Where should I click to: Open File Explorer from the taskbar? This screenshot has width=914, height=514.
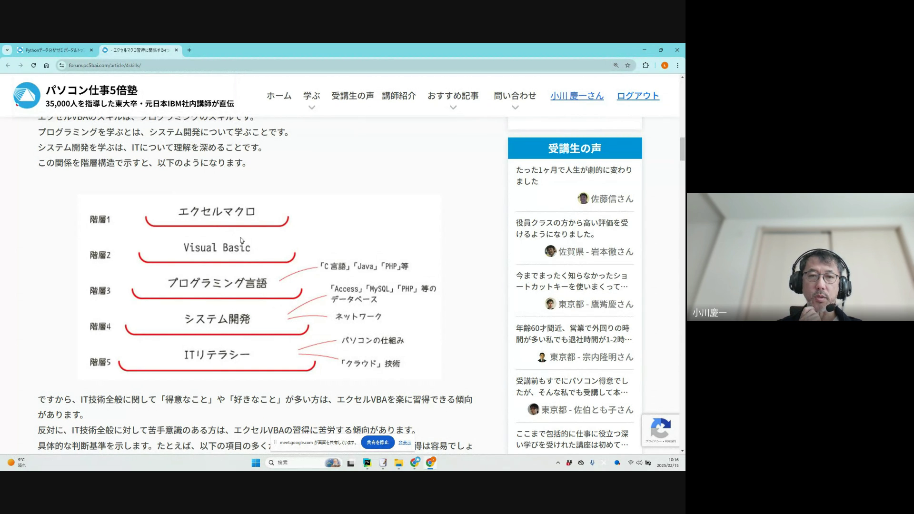click(x=398, y=463)
